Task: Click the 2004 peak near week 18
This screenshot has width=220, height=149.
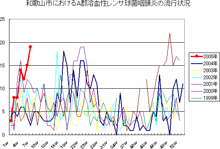Action: [x=64, y=51]
